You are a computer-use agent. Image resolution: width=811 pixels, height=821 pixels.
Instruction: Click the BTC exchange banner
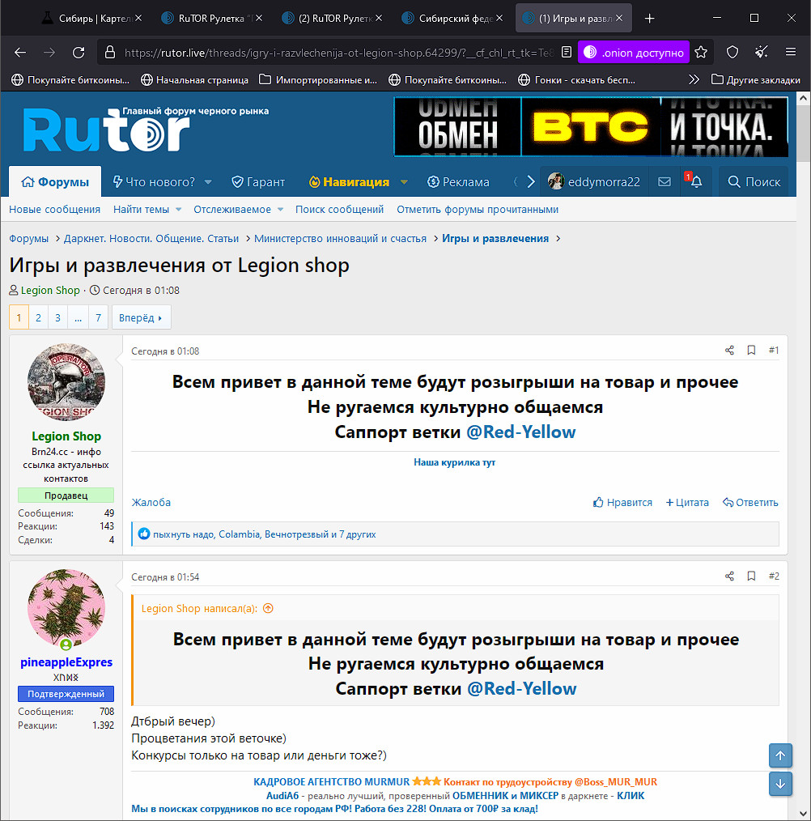[x=591, y=126]
